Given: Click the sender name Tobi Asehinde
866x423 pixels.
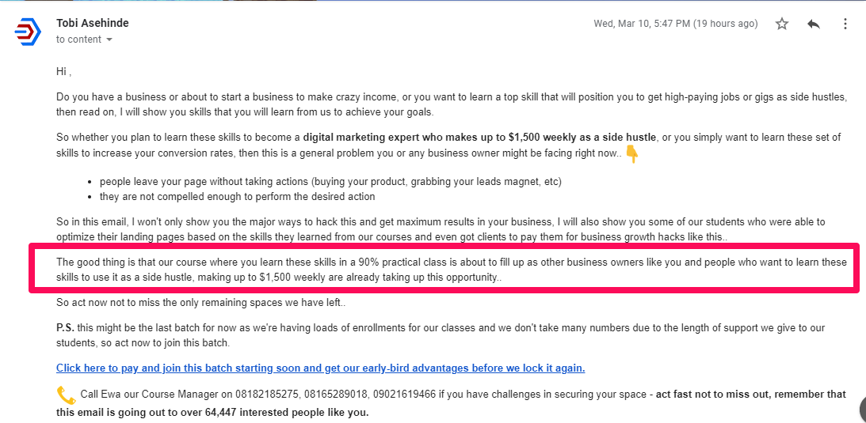Looking at the screenshot, I should pyautogui.click(x=93, y=23).
